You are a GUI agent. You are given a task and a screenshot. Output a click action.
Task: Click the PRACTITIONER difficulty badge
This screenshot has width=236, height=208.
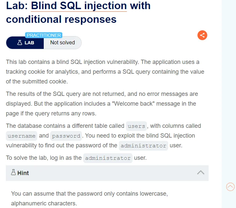[44, 35]
